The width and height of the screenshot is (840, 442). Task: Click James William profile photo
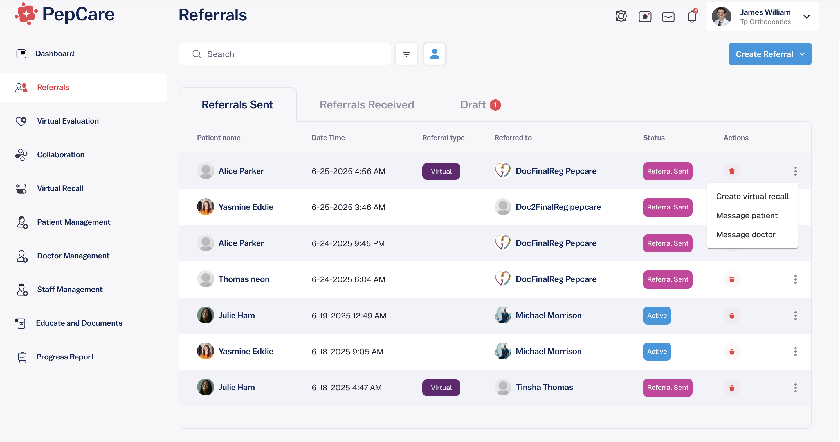721,17
